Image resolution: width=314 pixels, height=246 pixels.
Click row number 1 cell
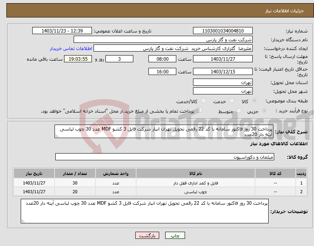301,183
